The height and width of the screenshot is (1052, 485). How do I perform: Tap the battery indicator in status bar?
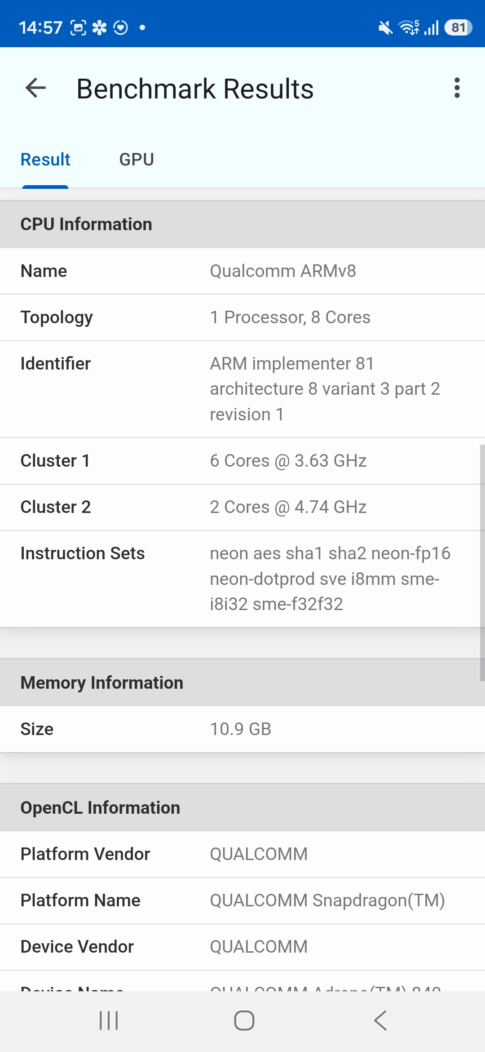tap(458, 28)
